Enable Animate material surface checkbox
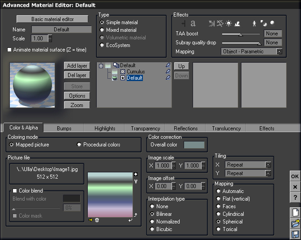The image size is (301, 240). click(x=9, y=50)
